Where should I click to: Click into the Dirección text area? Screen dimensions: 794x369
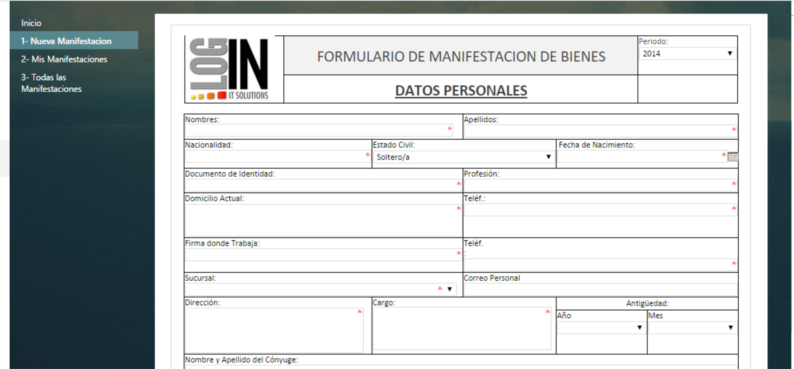[274, 330]
